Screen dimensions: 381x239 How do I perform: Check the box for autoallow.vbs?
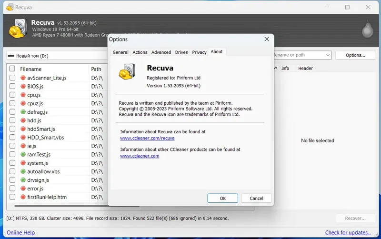(12, 171)
